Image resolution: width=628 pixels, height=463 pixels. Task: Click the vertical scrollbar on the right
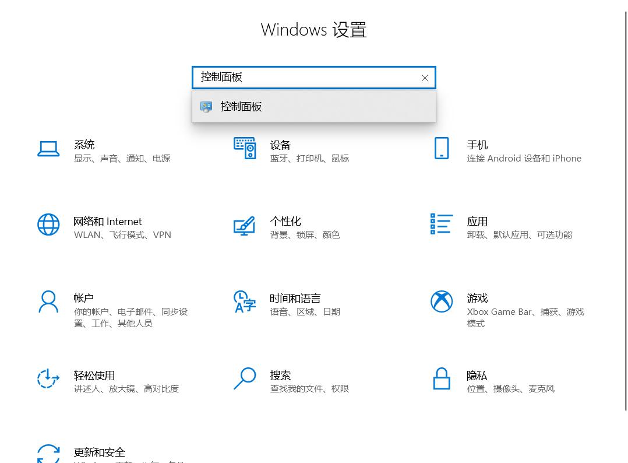(x=626, y=211)
